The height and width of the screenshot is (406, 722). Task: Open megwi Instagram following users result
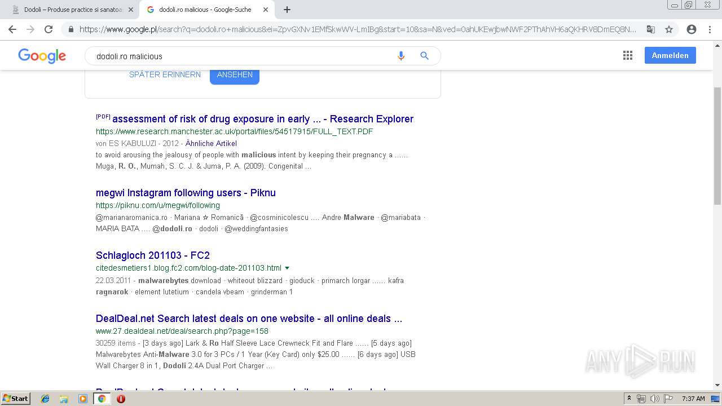(186, 193)
